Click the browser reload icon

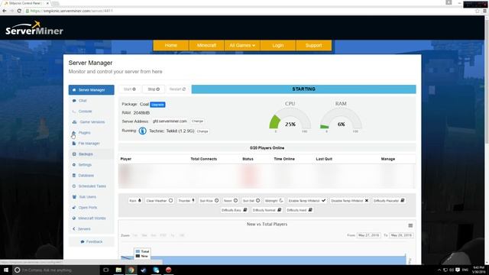pos(19,11)
